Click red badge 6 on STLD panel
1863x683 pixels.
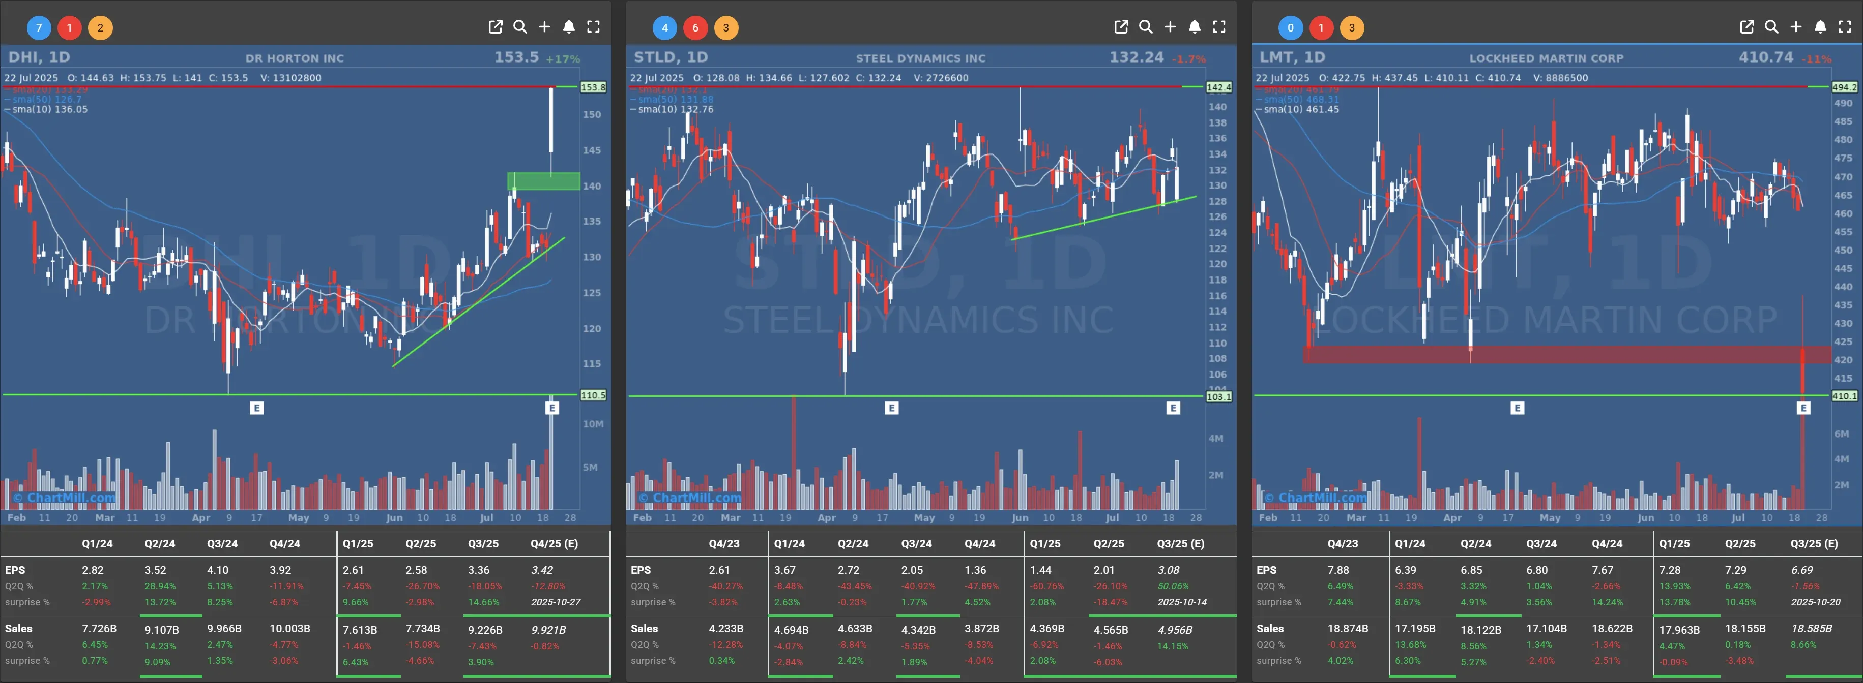(x=695, y=28)
